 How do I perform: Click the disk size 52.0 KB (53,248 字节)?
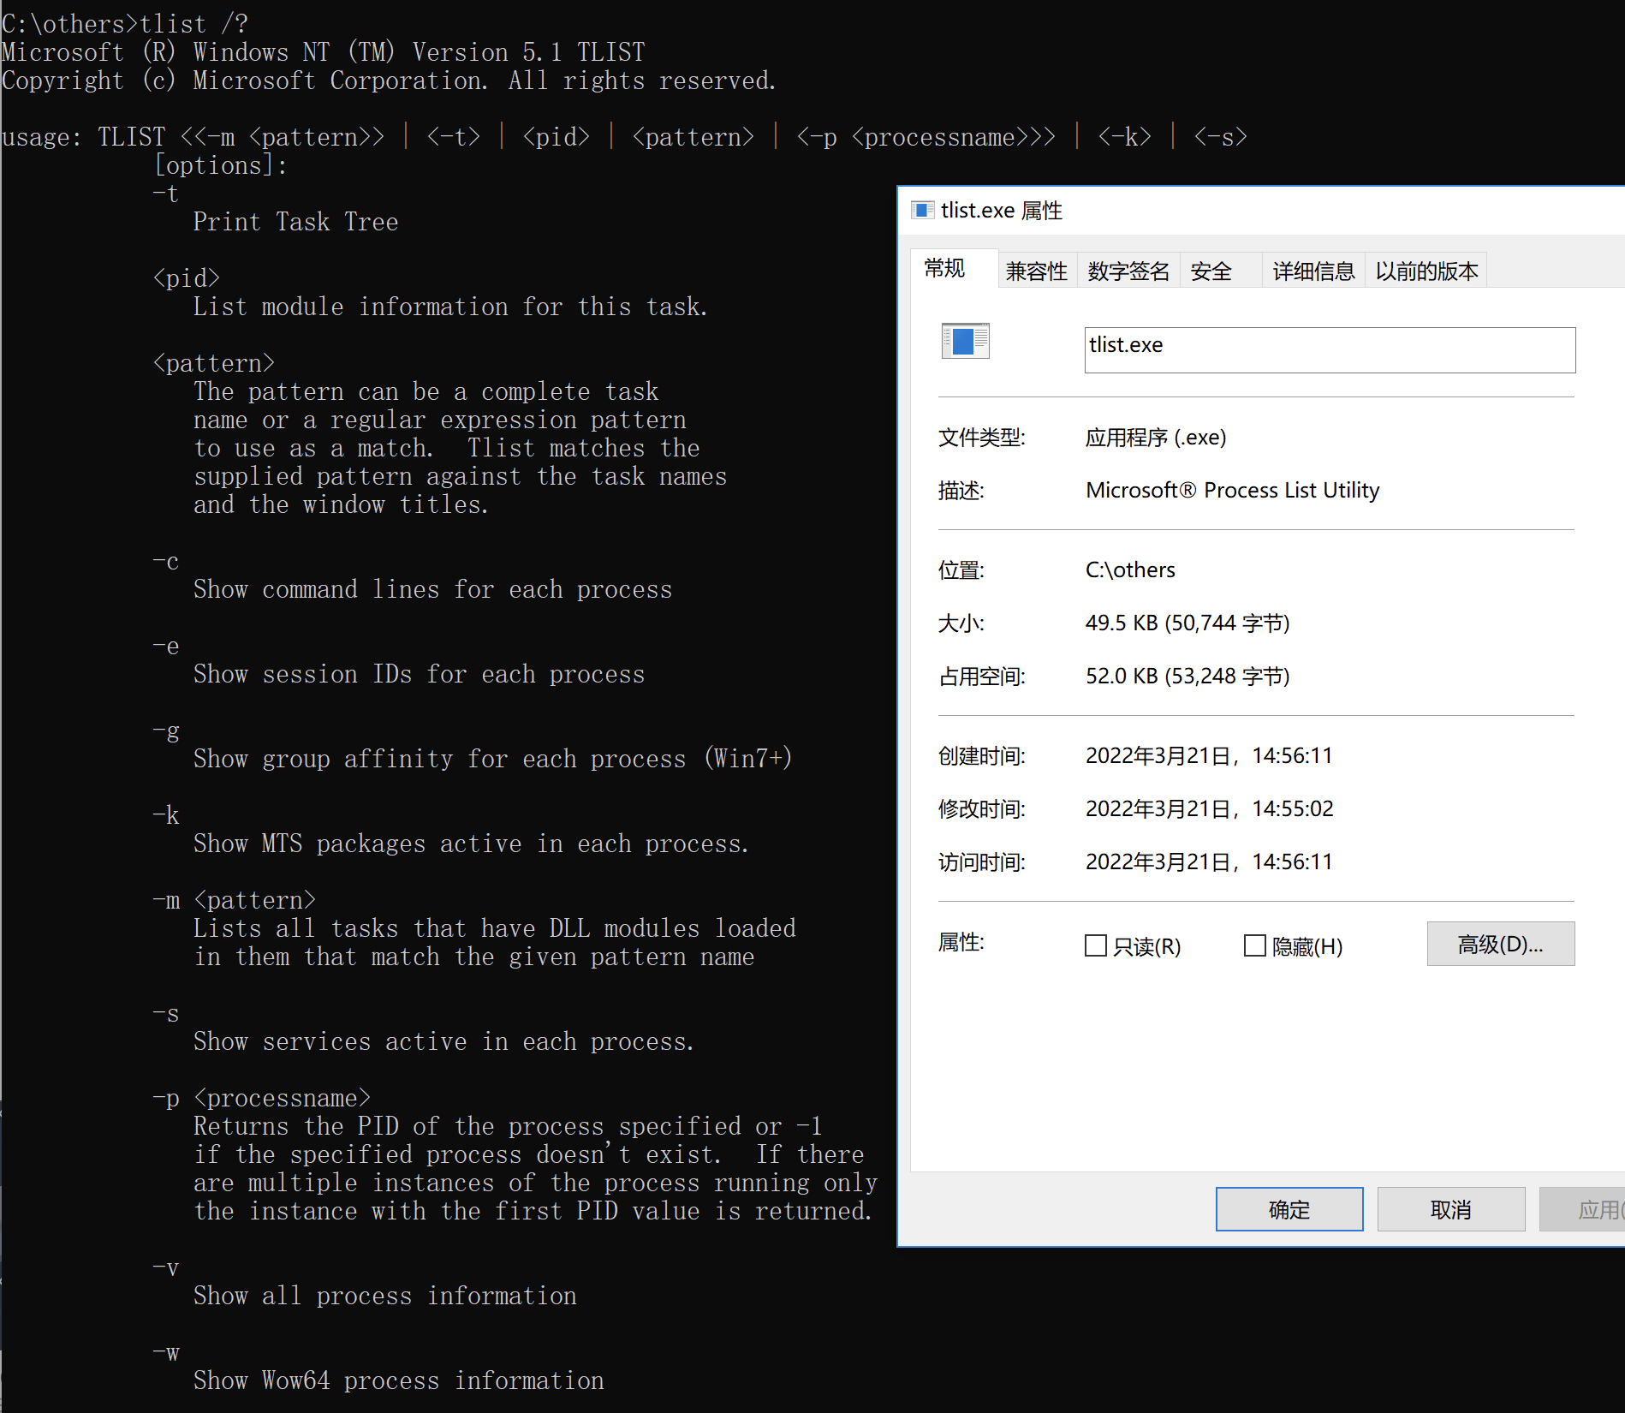1187,677
